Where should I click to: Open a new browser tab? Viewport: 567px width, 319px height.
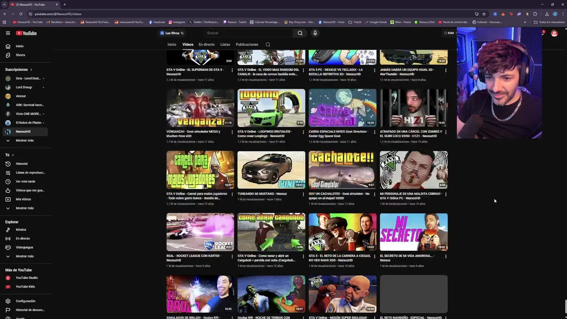click(x=65, y=4)
